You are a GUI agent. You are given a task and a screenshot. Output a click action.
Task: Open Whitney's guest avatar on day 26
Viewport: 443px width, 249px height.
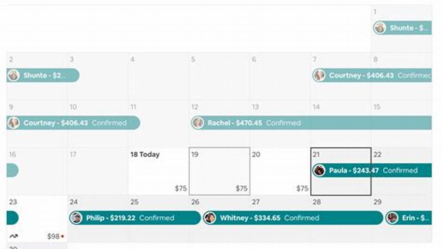click(x=210, y=218)
